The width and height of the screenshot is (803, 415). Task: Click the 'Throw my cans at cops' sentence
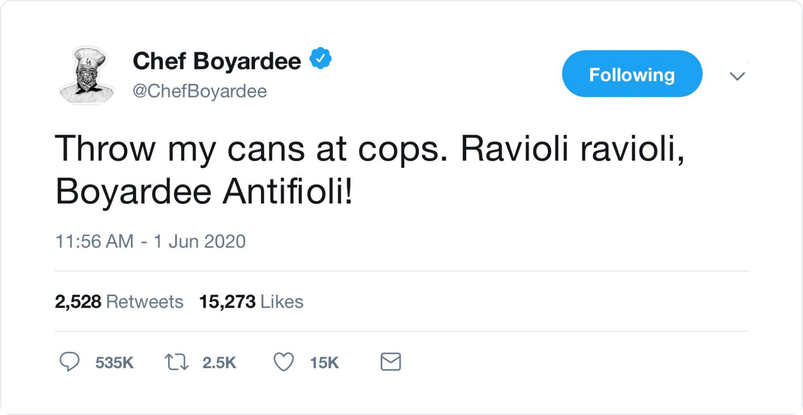click(x=252, y=149)
